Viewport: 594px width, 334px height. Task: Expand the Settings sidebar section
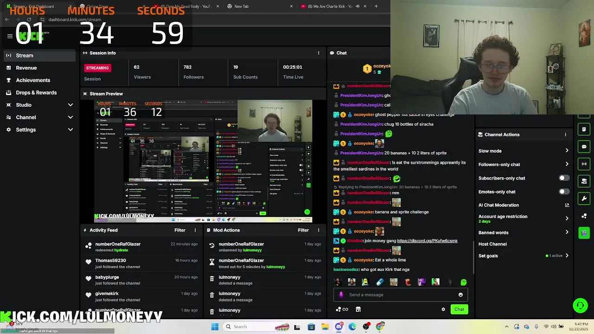click(71, 130)
